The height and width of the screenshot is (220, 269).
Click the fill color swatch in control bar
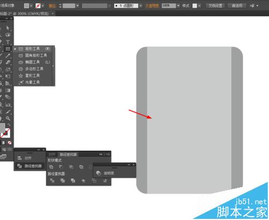26,6
